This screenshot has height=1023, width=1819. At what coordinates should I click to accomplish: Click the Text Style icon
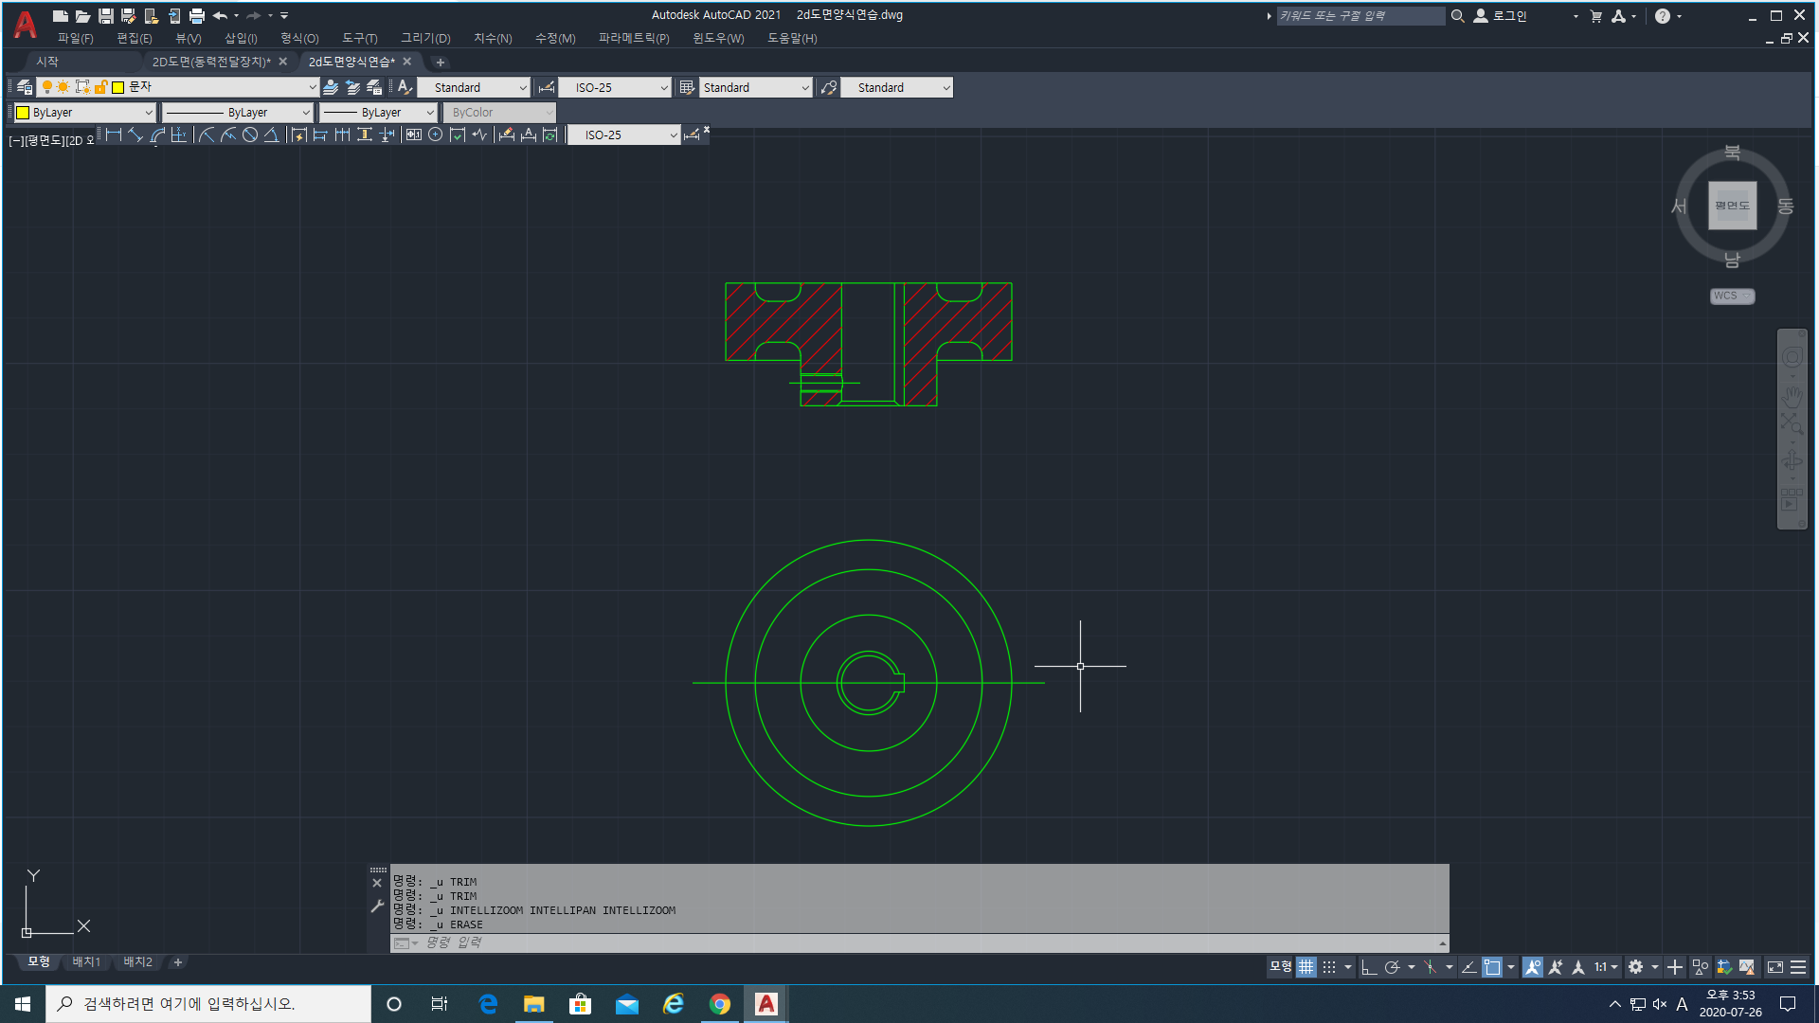point(405,87)
